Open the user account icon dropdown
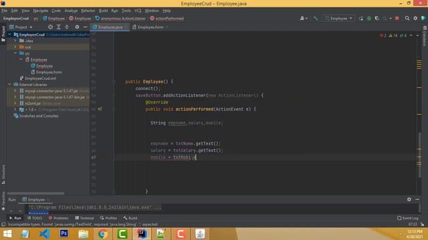Image resolution: width=428 pixels, height=240 pixels. pyautogui.click(x=303, y=18)
